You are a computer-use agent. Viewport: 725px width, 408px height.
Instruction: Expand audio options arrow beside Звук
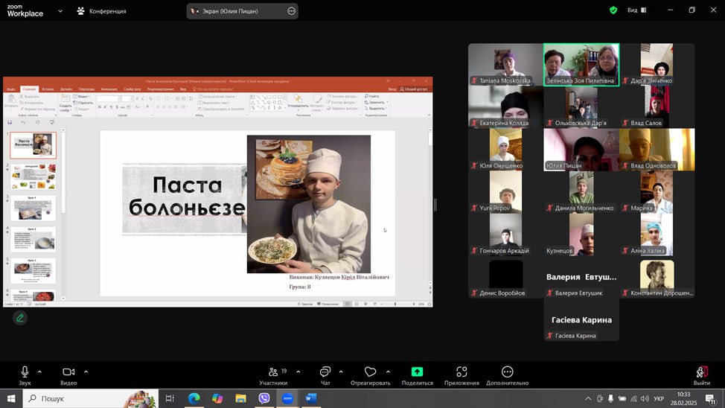(x=39, y=372)
